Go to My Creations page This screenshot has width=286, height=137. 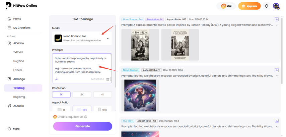(x=22, y=28)
